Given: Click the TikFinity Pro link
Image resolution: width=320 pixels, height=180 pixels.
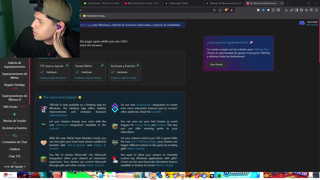Looking at the screenshot, I should pos(261,49).
